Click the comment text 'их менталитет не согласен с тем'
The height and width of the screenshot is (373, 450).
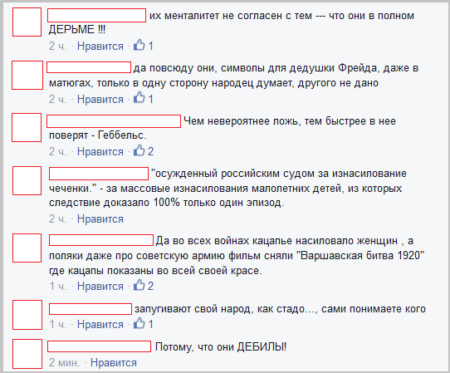[231, 16]
